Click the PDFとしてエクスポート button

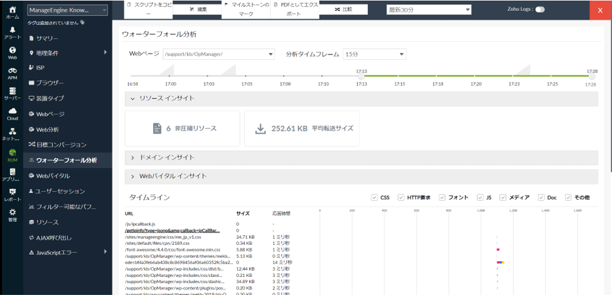(295, 9)
